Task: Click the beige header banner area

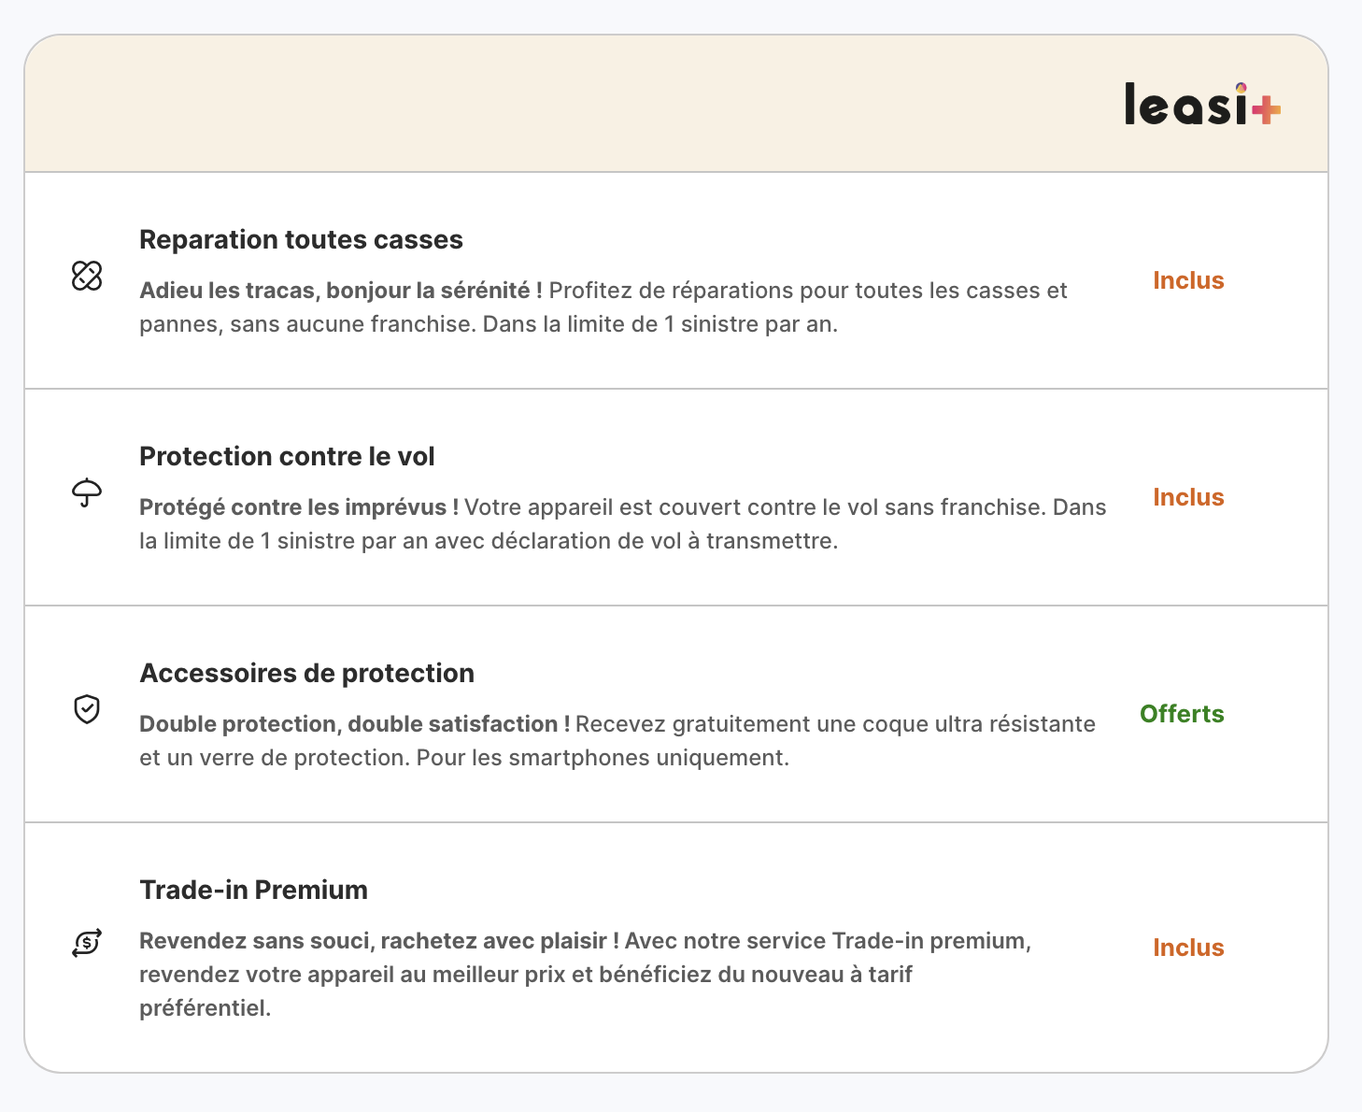Action: click(676, 104)
